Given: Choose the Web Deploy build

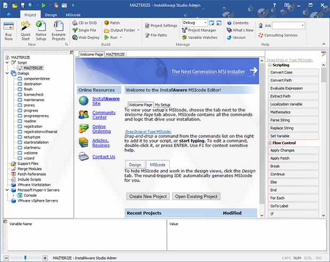Looking at the screenshot, I should 86,37.
